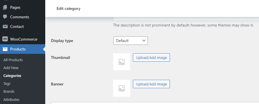Go to Add New product

point(11,68)
